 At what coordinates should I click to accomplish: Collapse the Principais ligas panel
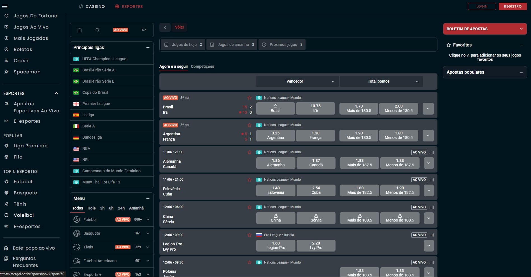point(148,48)
